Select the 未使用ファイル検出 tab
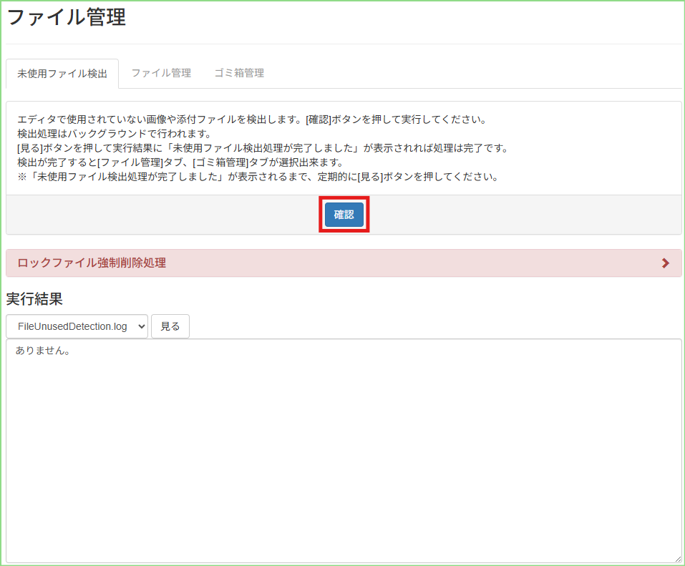The width and height of the screenshot is (685, 566). point(62,74)
